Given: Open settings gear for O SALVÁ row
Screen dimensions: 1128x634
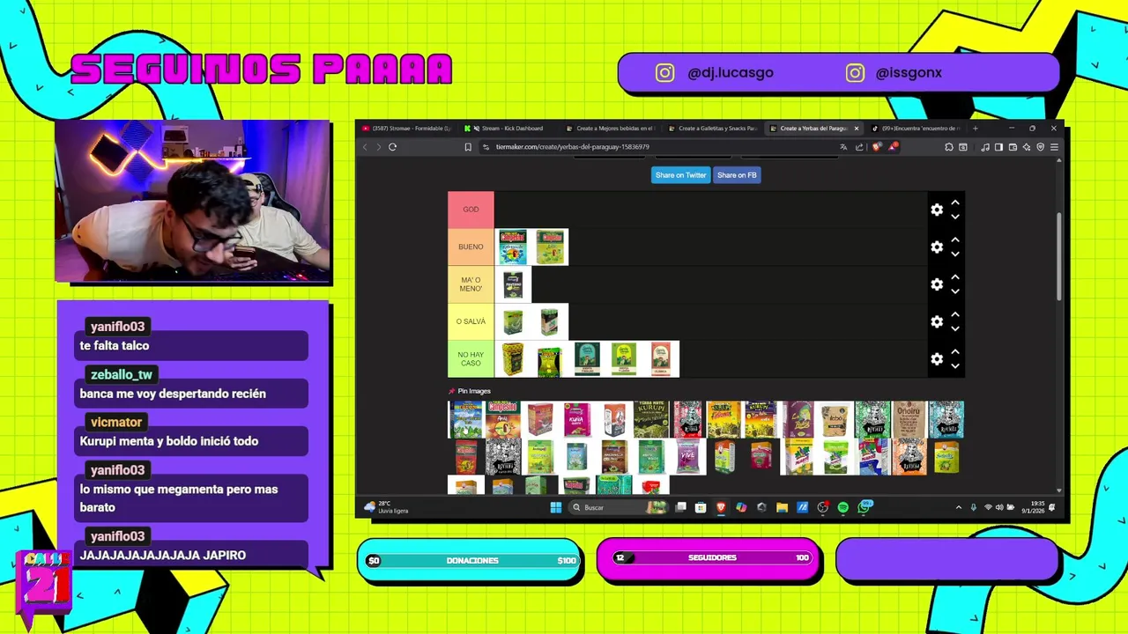Looking at the screenshot, I should coord(937,321).
